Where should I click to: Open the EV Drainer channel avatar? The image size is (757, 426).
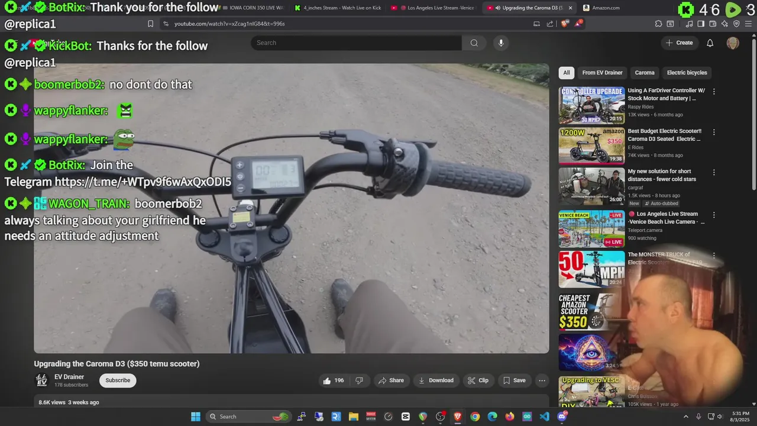coord(41,380)
